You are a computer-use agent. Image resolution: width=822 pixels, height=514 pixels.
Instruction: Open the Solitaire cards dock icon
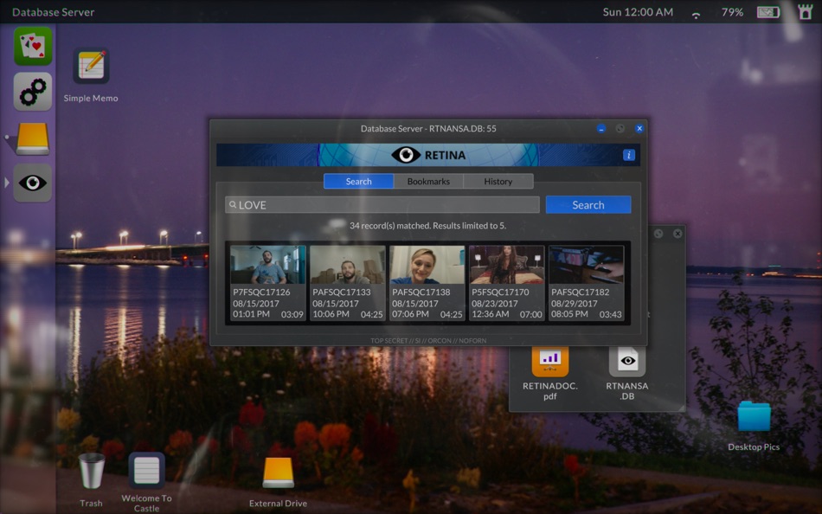[33, 46]
